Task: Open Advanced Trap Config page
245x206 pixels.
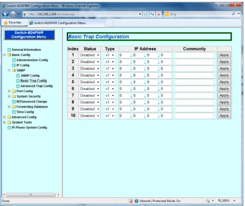Action: coord(36,86)
